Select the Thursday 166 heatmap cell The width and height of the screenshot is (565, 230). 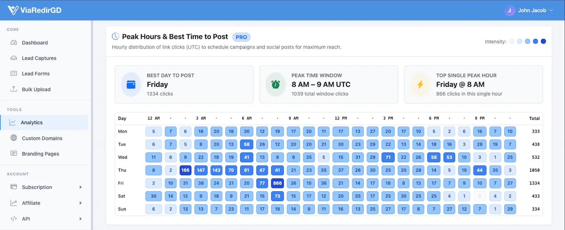(185, 170)
